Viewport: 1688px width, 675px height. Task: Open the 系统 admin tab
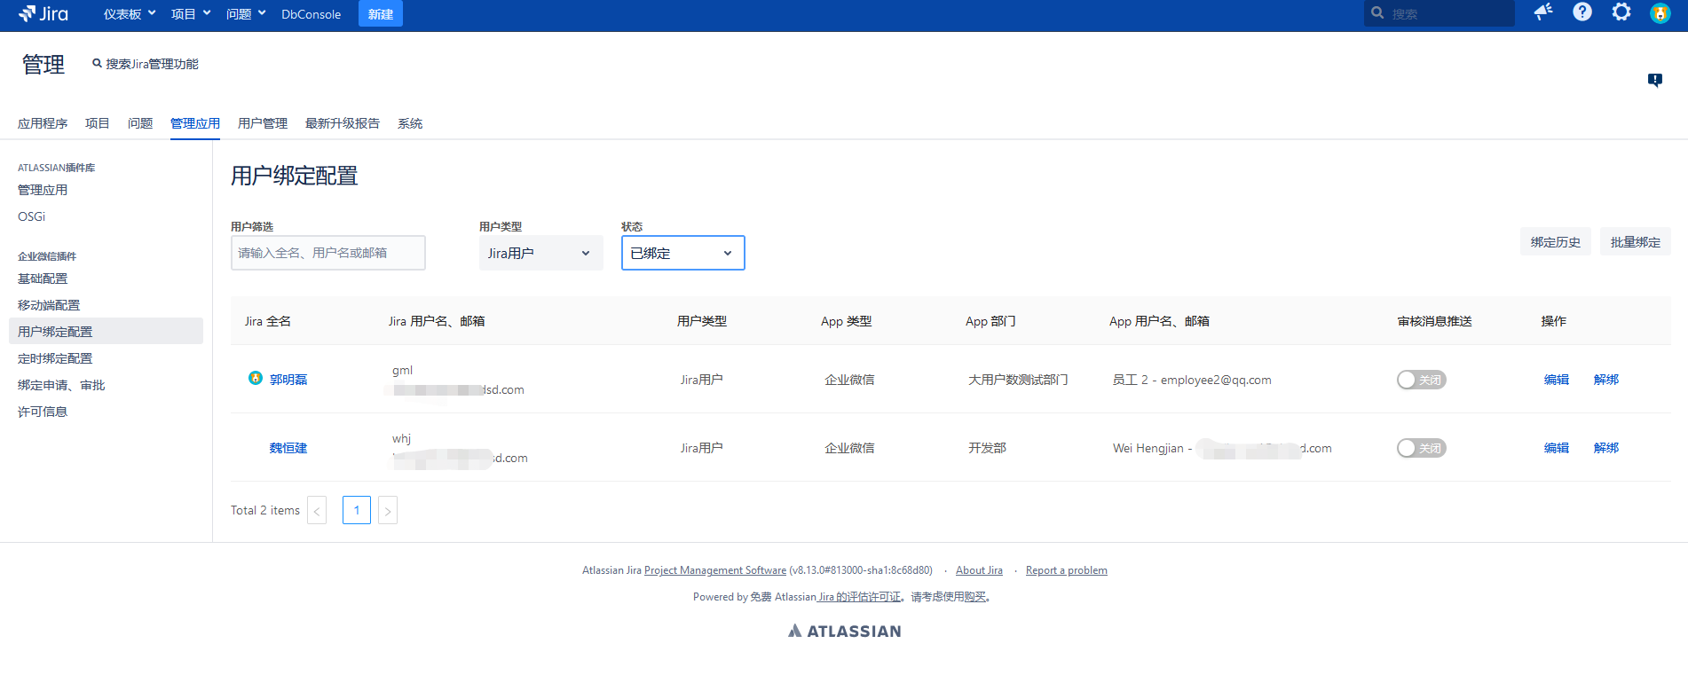[x=410, y=123]
